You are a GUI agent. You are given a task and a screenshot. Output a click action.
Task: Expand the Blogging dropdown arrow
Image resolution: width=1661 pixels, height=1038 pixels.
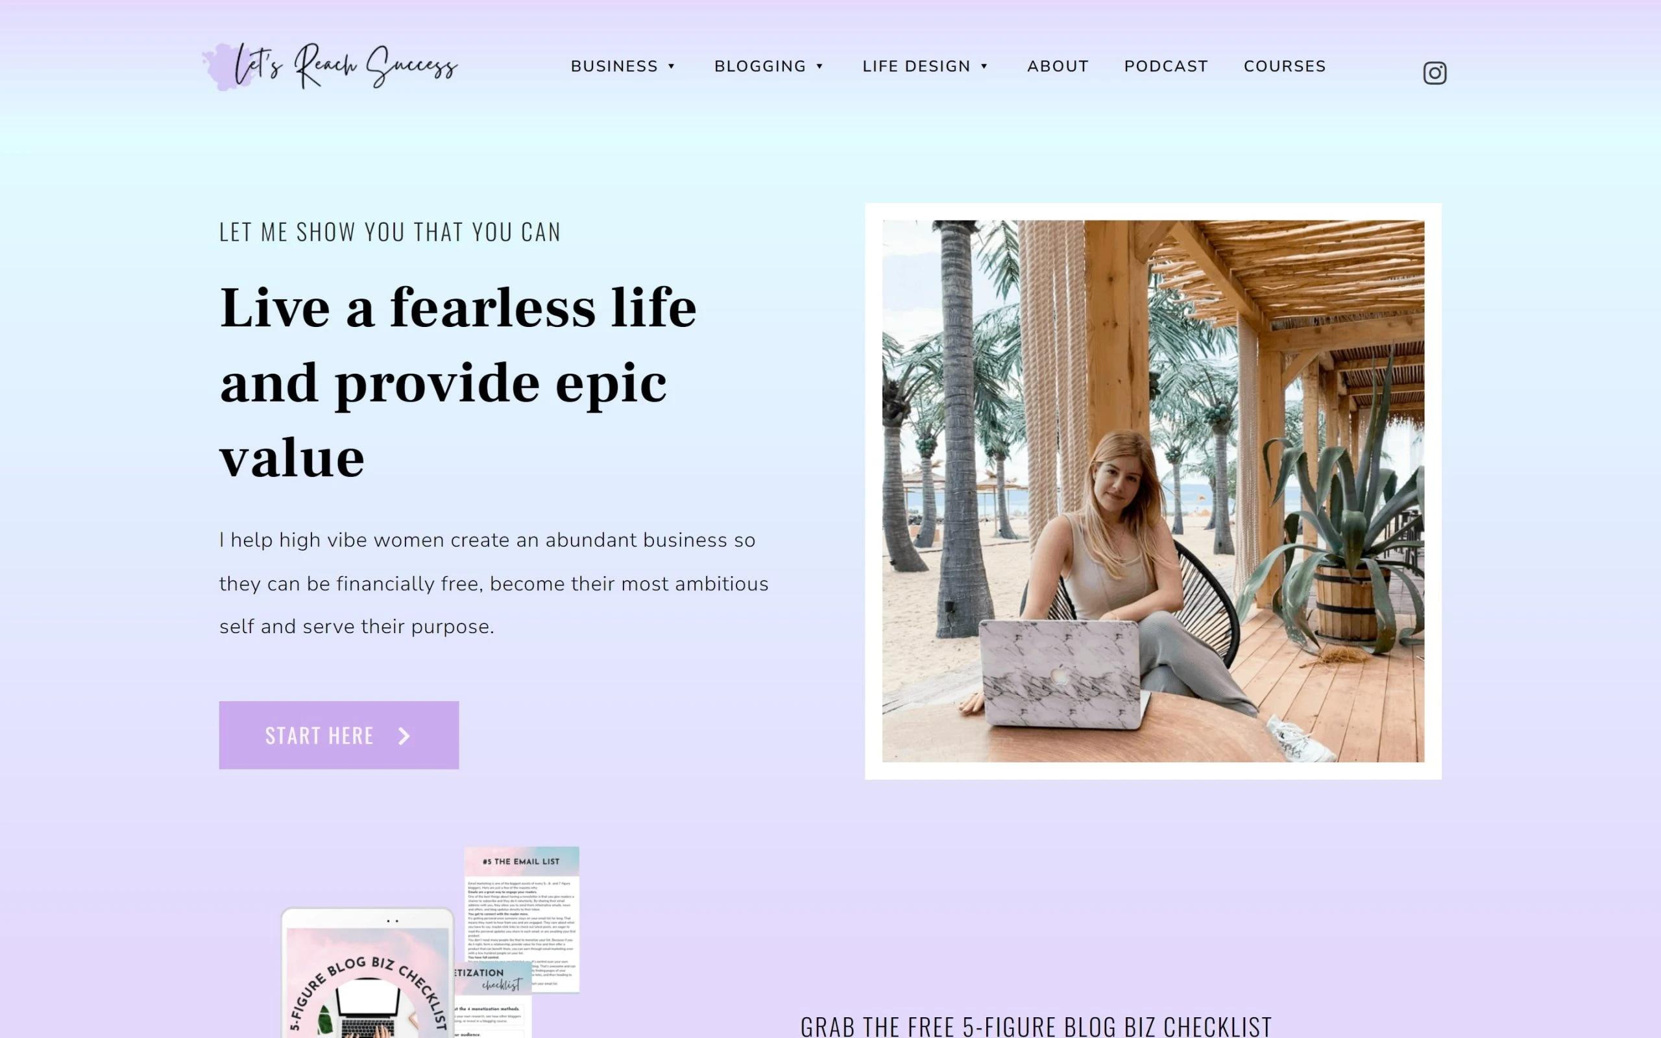tap(819, 66)
